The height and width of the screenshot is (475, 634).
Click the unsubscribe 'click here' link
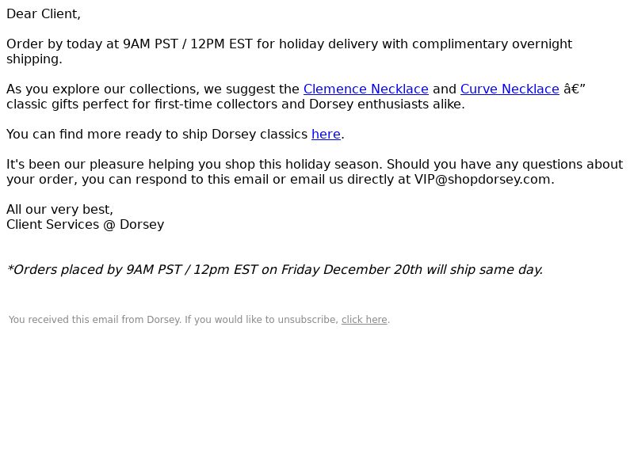365,320
